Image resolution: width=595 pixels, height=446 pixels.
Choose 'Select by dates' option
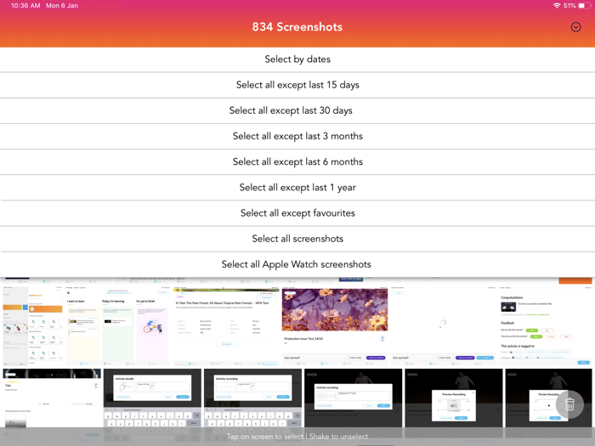tap(297, 59)
